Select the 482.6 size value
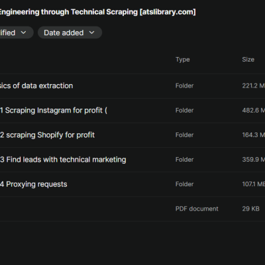Viewport: 265px width, 265px height. tap(253, 111)
